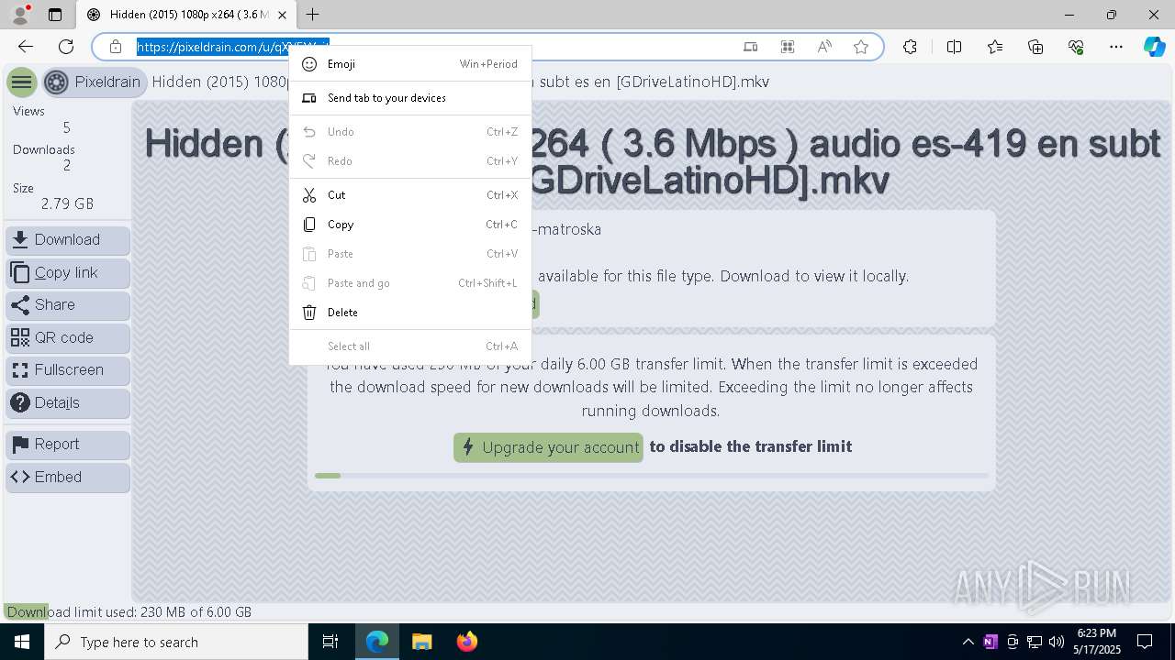1175x660 pixels.
Task: Report this file
Action: 68,445
